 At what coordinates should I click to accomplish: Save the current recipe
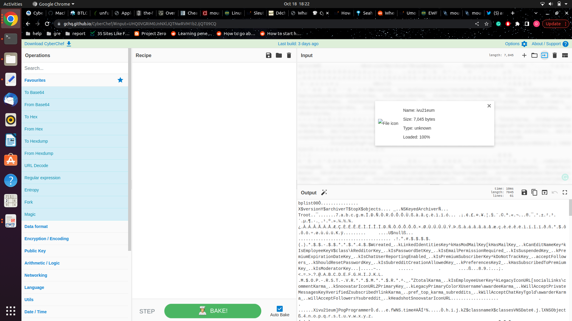pyautogui.click(x=268, y=55)
